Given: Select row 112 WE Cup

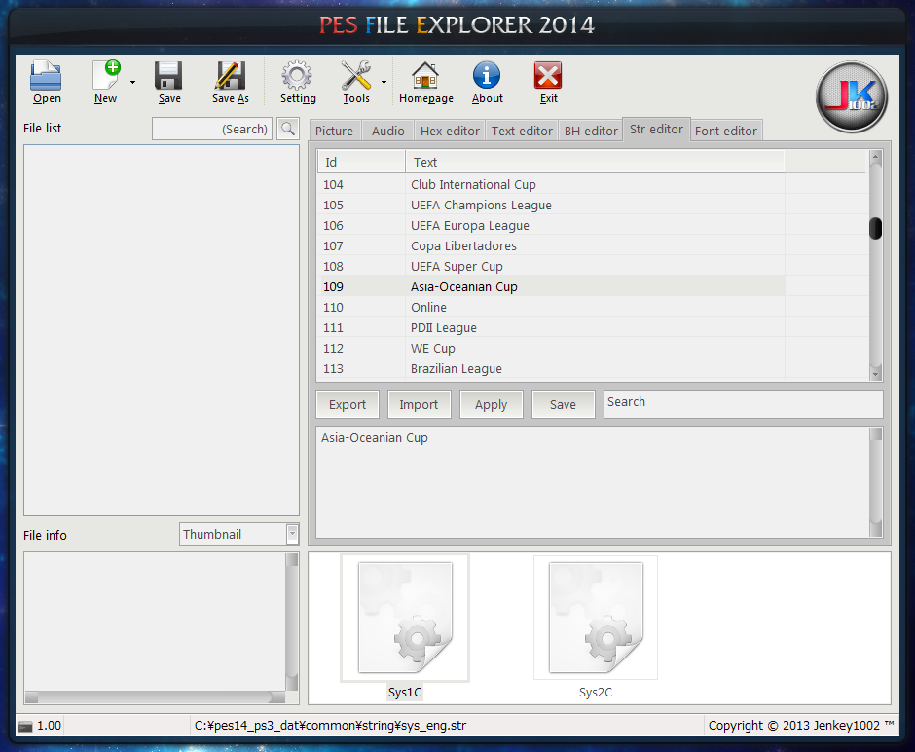Looking at the screenshot, I should 551,348.
